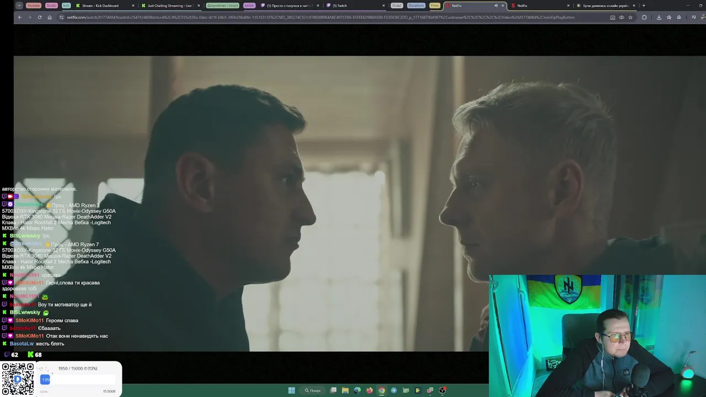Collapse the Films tab group

435,6
